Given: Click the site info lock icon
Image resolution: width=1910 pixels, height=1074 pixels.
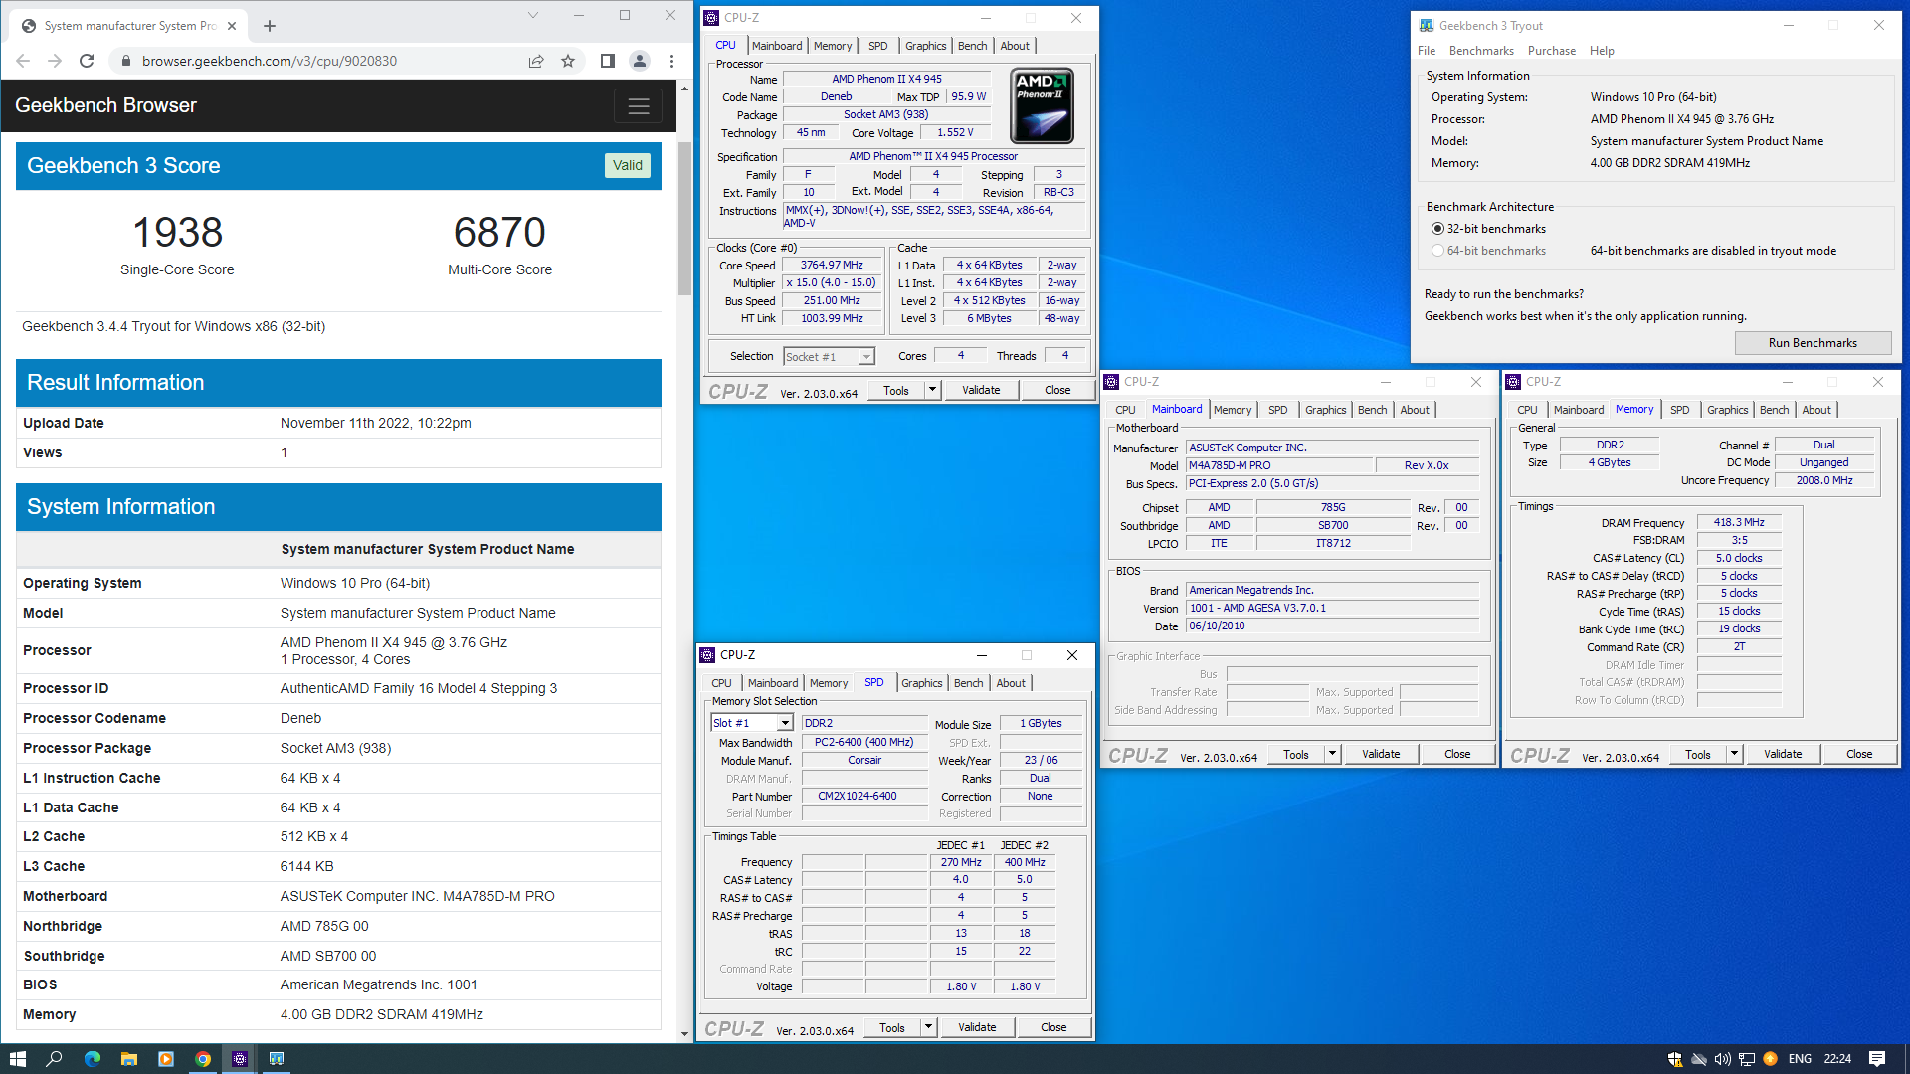Looking at the screenshot, I should (125, 61).
